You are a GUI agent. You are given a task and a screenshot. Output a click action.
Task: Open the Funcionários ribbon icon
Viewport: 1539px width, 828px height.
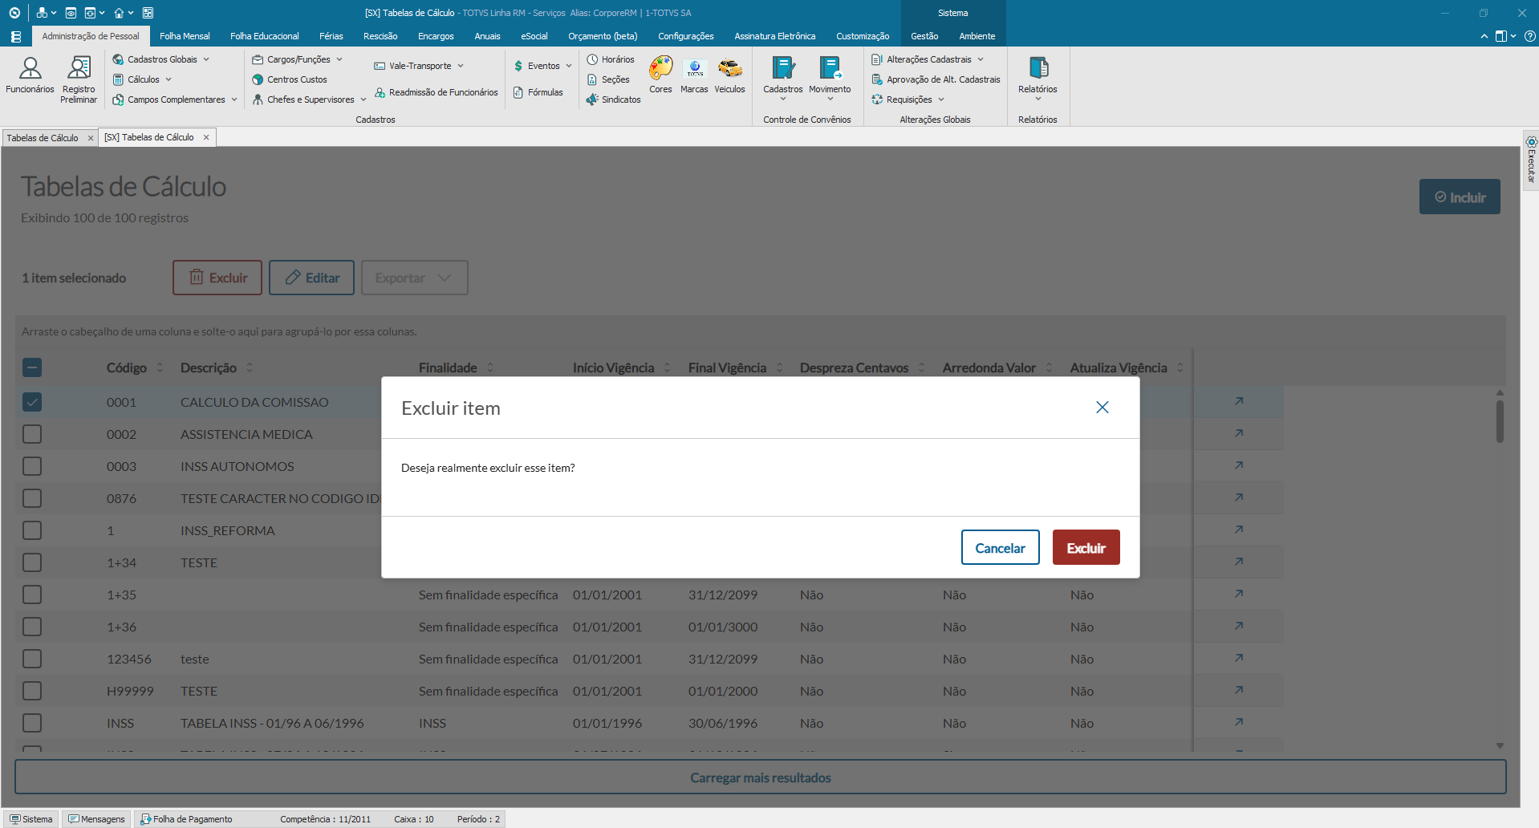click(30, 76)
